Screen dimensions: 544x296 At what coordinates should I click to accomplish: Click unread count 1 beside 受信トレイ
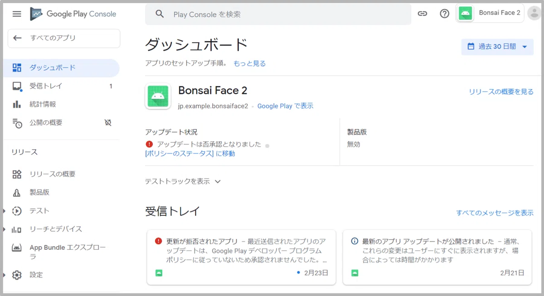tap(111, 86)
